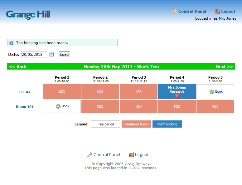Click KS3 lesson in Room 101 Period 5
This screenshot has height=185, width=242.
[x=215, y=106]
